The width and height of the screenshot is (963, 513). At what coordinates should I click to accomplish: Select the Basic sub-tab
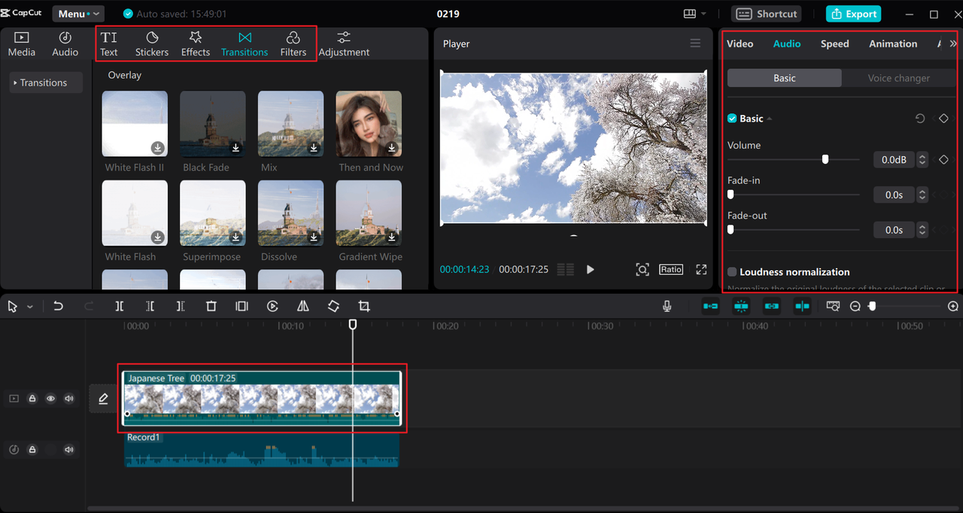coord(784,78)
